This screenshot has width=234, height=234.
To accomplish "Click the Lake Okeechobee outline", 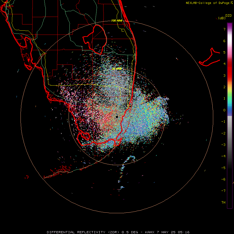I will pos(95,40).
